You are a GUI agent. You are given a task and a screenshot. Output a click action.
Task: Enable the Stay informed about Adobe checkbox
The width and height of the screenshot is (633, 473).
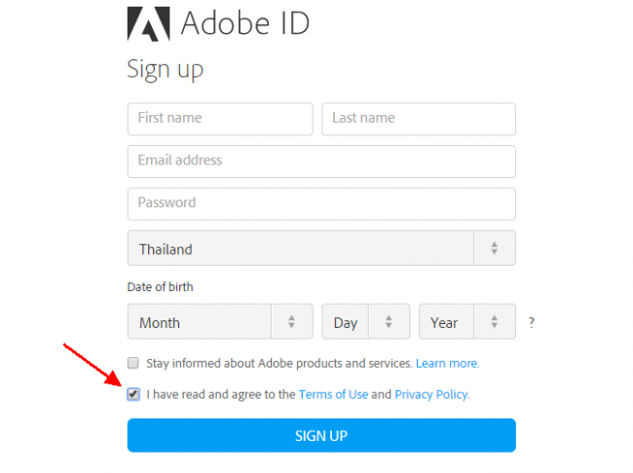(133, 363)
